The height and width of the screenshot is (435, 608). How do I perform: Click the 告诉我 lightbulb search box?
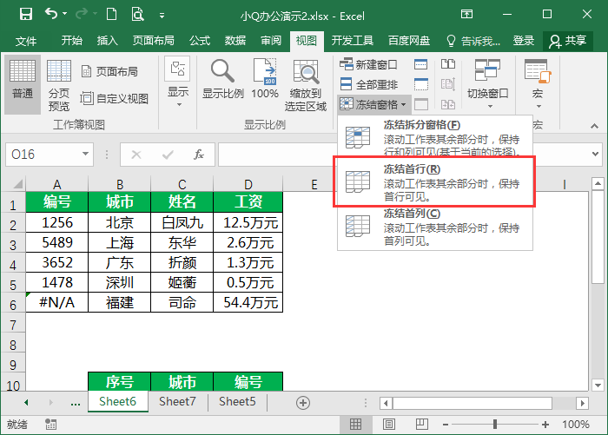coord(473,41)
